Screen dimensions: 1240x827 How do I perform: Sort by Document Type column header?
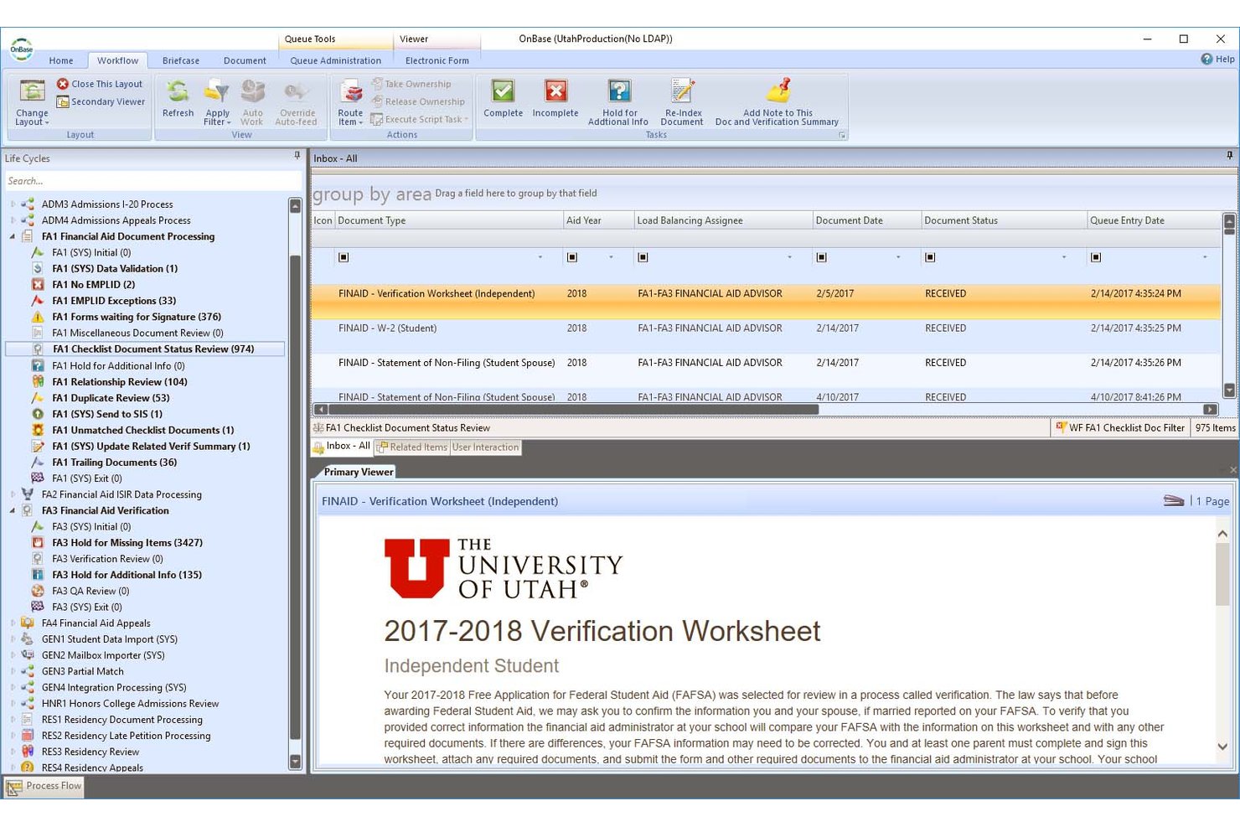tap(449, 220)
